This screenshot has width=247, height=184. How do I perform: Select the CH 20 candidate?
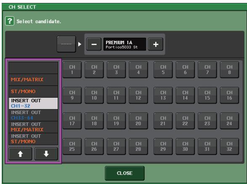pyautogui.click(x=138, y=121)
